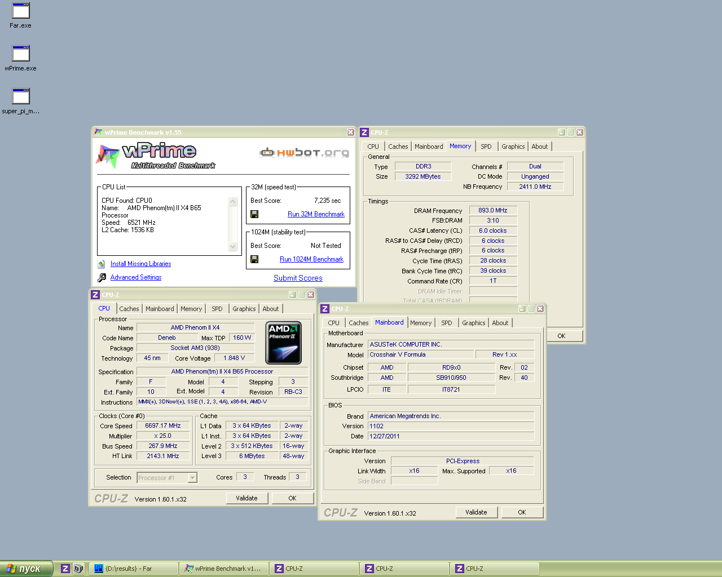
Task: Open SPD tab in the CPU tab window
Action: pos(217,309)
